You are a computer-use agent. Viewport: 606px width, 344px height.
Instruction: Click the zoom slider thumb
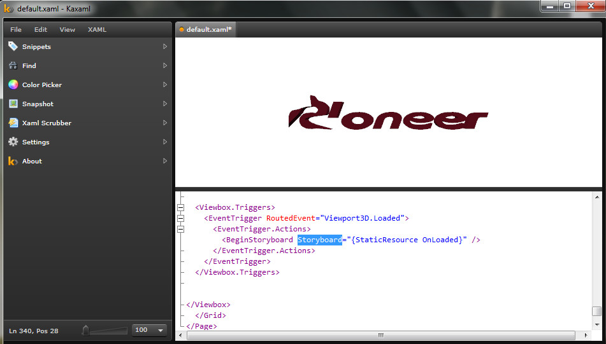tap(85, 331)
